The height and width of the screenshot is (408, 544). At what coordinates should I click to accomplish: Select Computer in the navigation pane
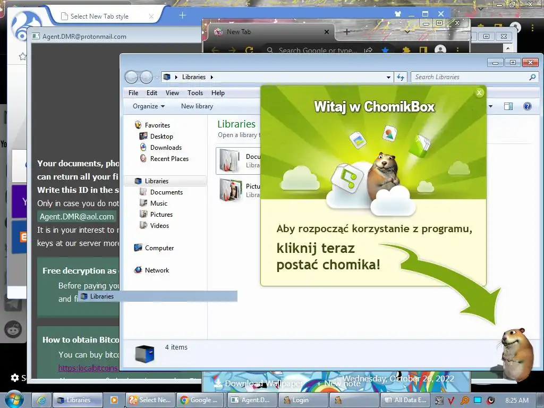[159, 248]
